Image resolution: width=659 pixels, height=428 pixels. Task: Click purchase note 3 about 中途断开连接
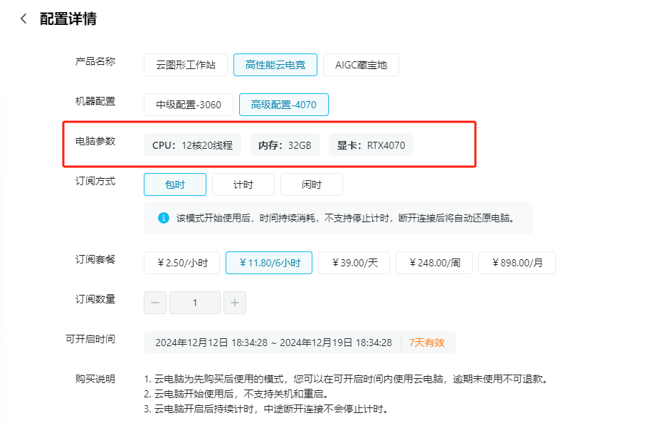[x=266, y=409]
